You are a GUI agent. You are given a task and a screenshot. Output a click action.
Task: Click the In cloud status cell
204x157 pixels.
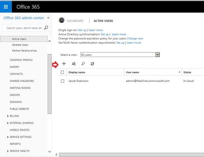pyautogui.click(x=189, y=81)
